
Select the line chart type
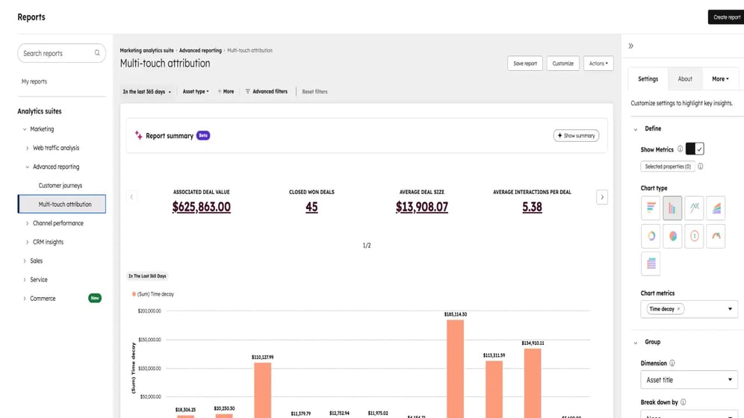click(x=694, y=208)
